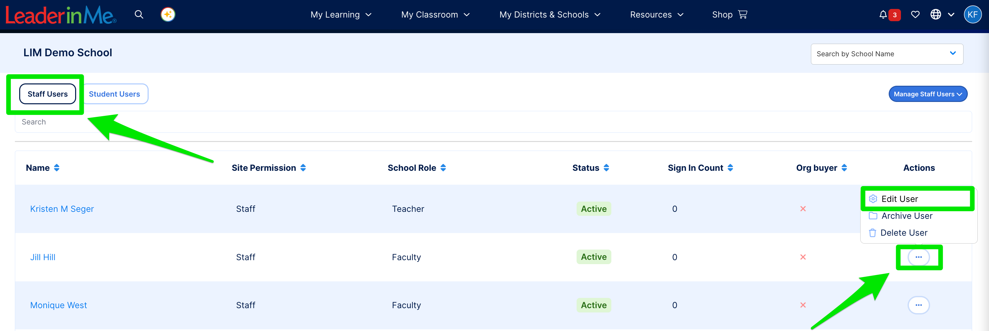989x331 pixels.
Task: Sort by Sign In Count arrows
Action: [x=730, y=168]
